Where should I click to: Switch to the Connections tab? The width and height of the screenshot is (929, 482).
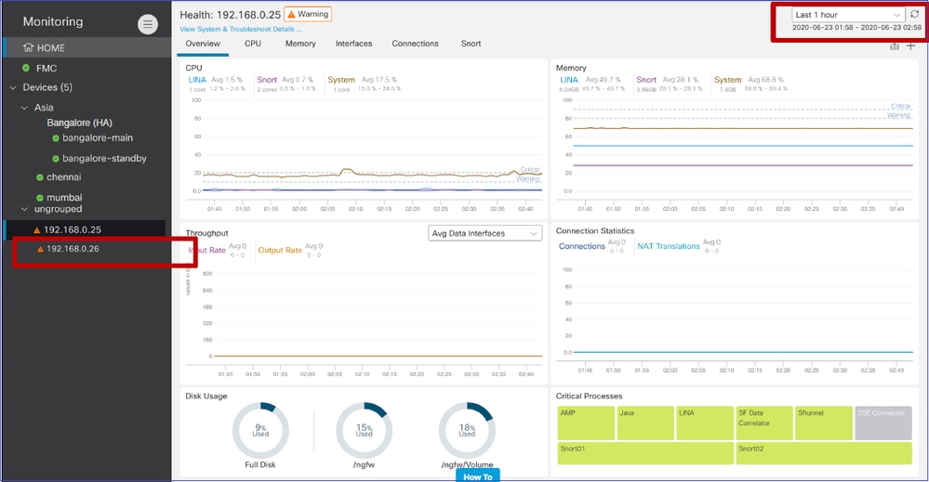click(x=415, y=44)
